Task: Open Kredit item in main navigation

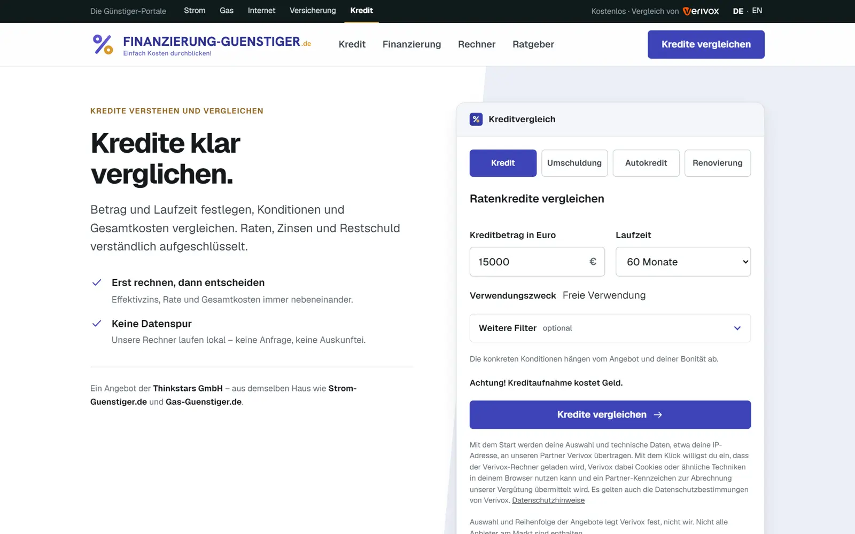Action: (352, 44)
